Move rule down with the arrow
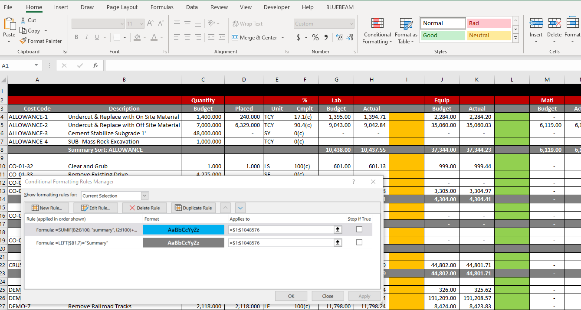Image resolution: width=581 pixels, height=310 pixels. (240, 208)
